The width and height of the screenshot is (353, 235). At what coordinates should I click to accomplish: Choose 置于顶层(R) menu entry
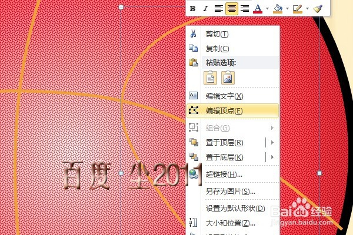225,143
